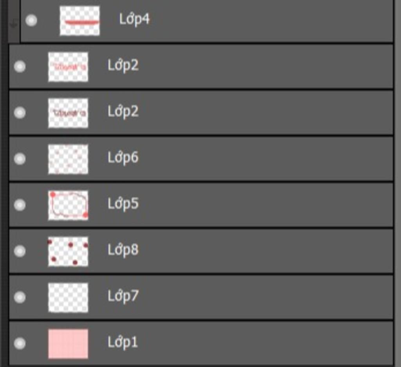Viewport: 401px width, 367px height.
Task: Select the layer named Lớp8
Action: pyautogui.click(x=123, y=250)
